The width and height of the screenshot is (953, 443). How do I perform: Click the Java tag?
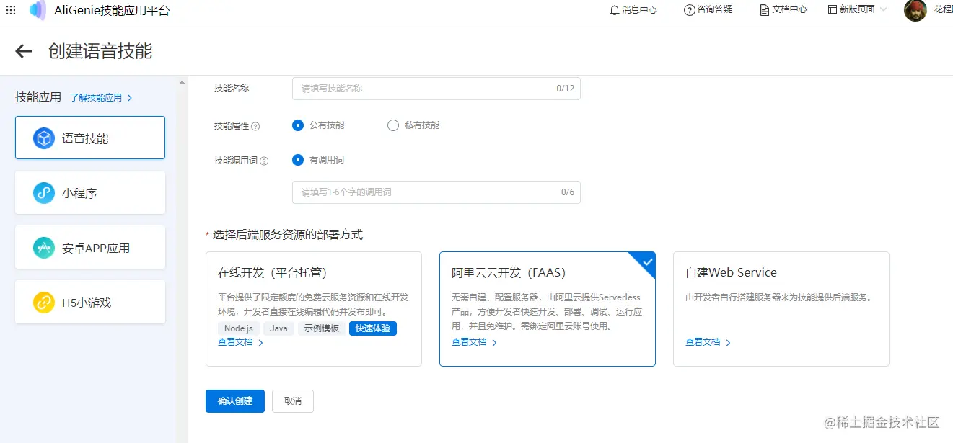[x=278, y=328]
